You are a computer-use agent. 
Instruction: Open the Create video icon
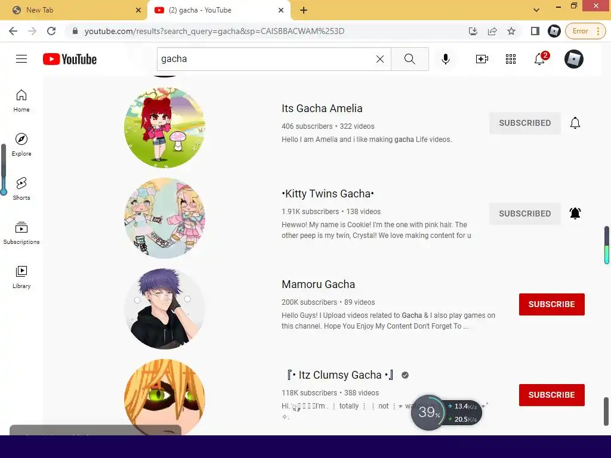(482, 59)
